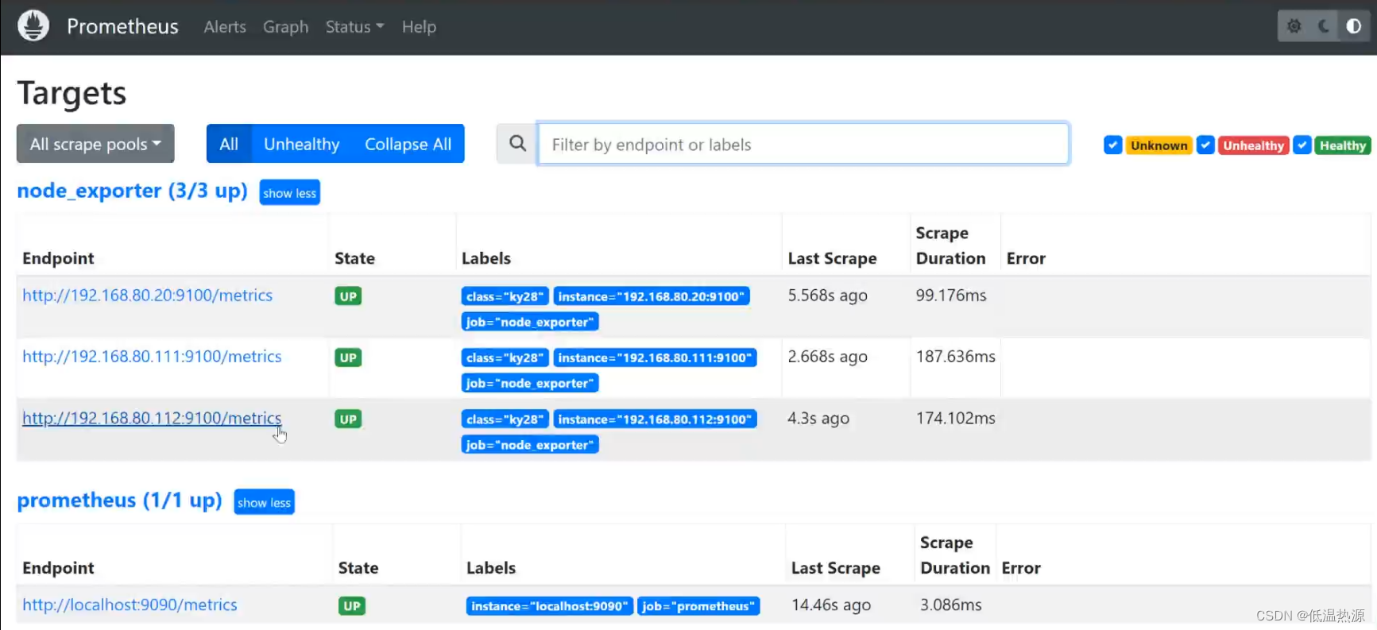The height and width of the screenshot is (630, 1377).
Task: Click the job="prometheus" label badge
Action: 698,606
